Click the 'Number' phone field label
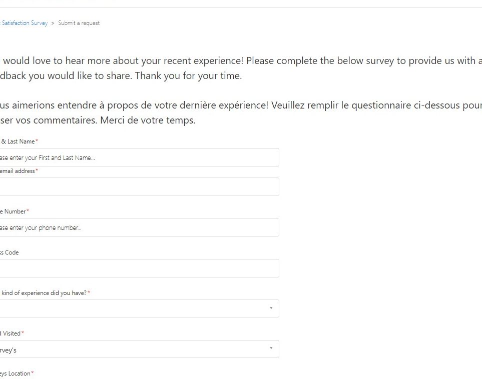 pos(14,211)
